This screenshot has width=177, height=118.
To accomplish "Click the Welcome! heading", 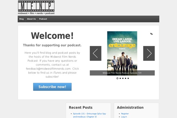I will pos(52,36).
